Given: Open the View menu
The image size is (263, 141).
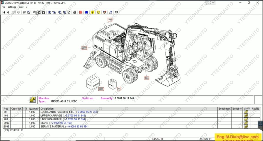Looking at the screenshot, I should coord(21,7).
